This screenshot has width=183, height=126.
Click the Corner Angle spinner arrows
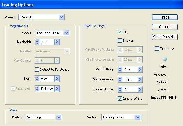click(x=120, y=89)
